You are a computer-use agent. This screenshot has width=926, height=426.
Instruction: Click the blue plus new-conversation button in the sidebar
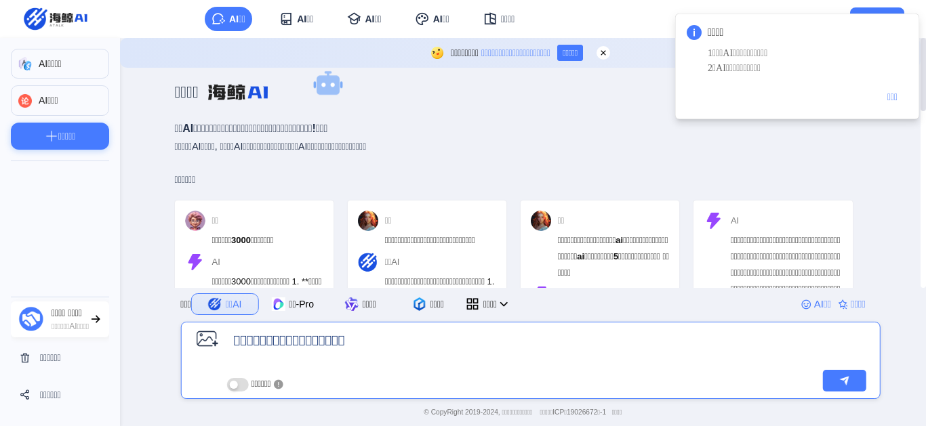click(x=60, y=136)
